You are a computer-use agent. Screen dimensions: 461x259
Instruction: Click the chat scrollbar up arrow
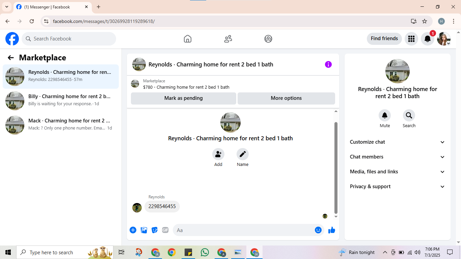click(336, 111)
